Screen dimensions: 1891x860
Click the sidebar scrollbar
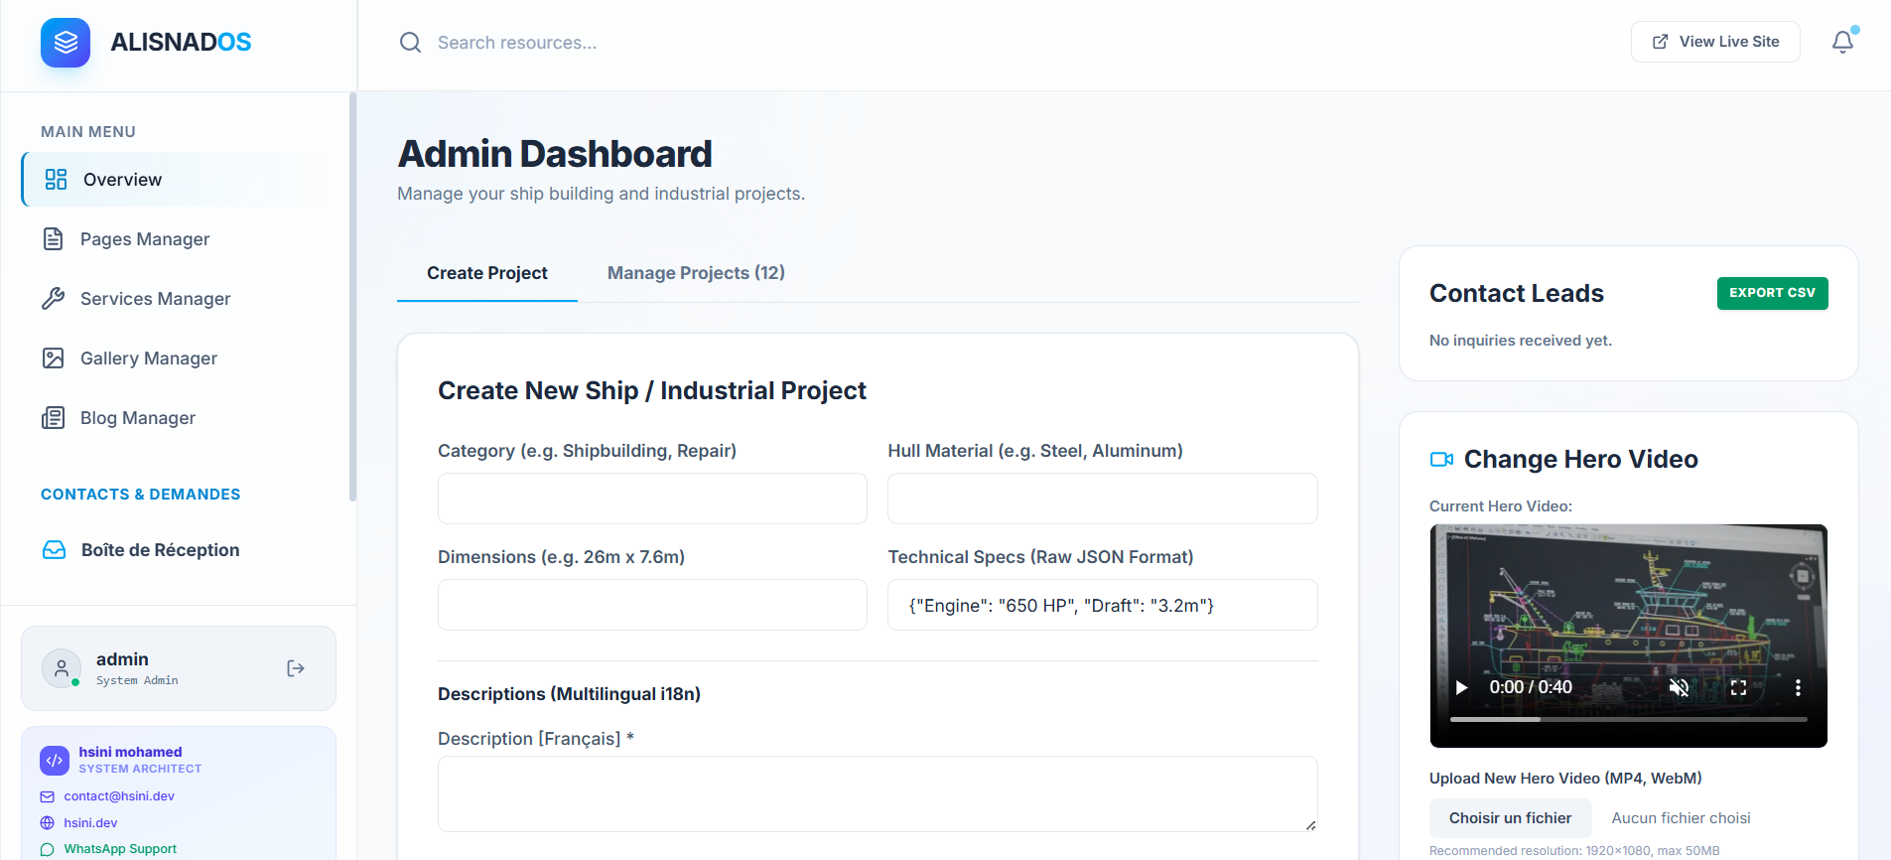(352, 298)
